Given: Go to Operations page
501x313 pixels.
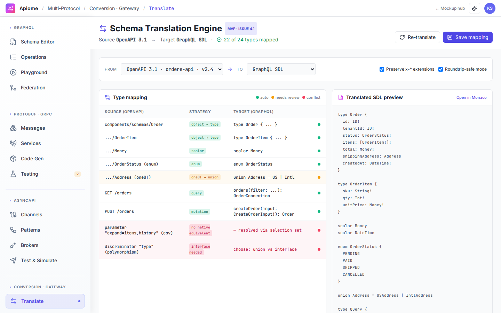Looking at the screenshot, I should coord(45,57).
